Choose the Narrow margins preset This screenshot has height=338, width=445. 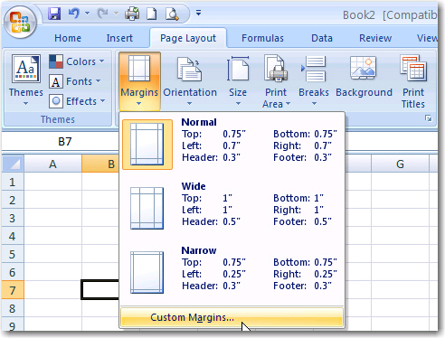point(232,272)
